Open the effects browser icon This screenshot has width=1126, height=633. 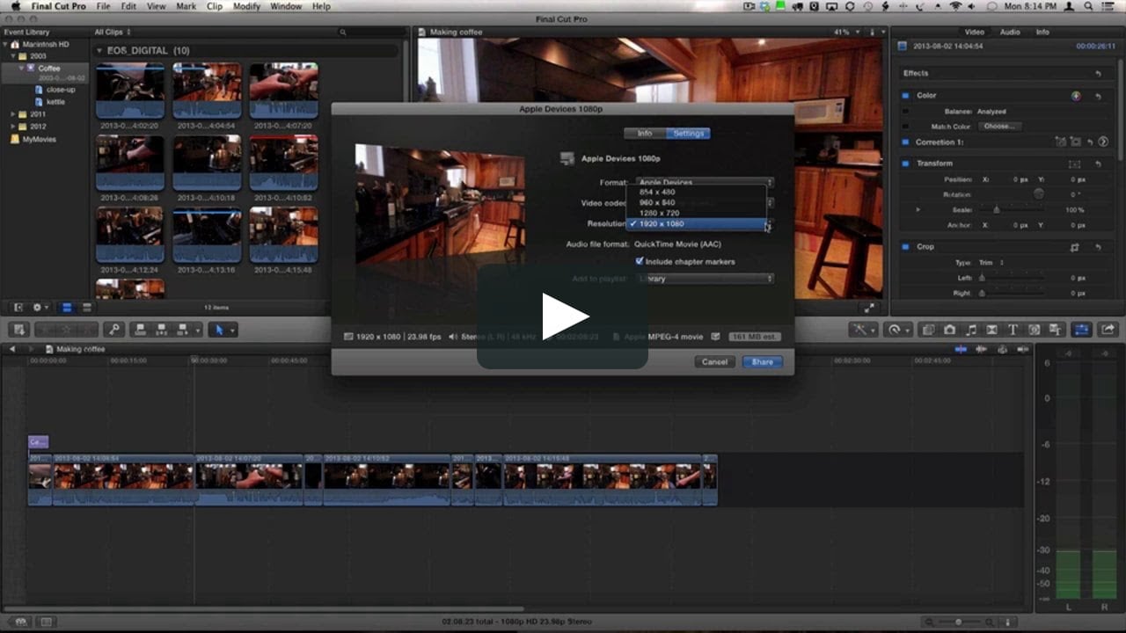(x=929, y=330)
